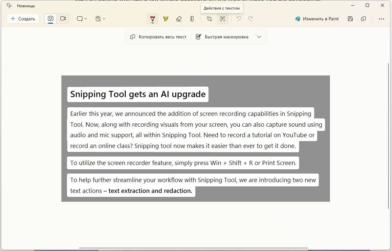The image size is (392, 251).
Task: Maximize the Ножницы window
Action: (x=367, y=6)
